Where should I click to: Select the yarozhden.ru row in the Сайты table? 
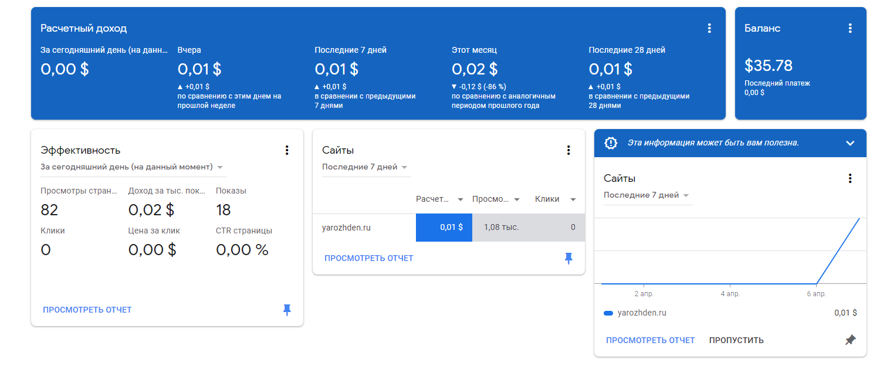point(346,228)
